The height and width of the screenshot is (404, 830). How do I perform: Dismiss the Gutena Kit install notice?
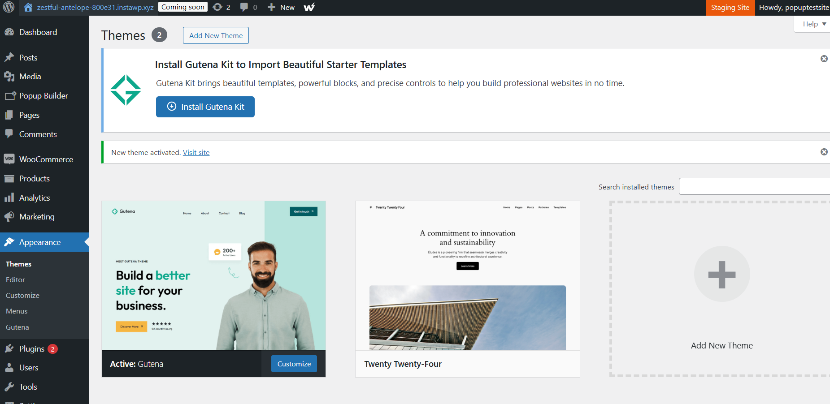pyautogui.click(x=824, y=59)
